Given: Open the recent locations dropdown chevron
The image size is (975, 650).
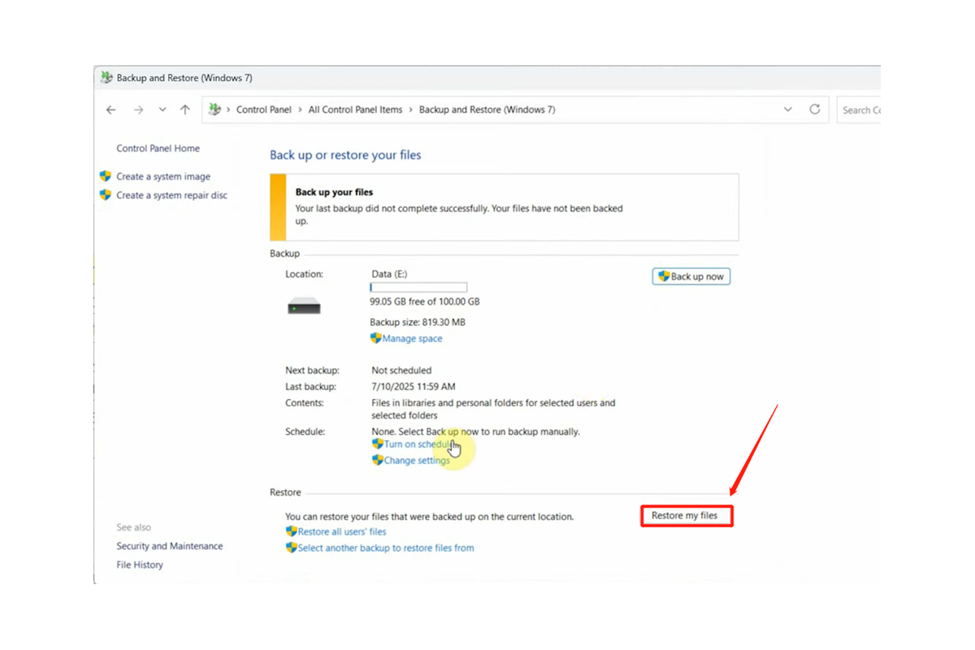Looking at the screenshot, I should click(162, 110).
